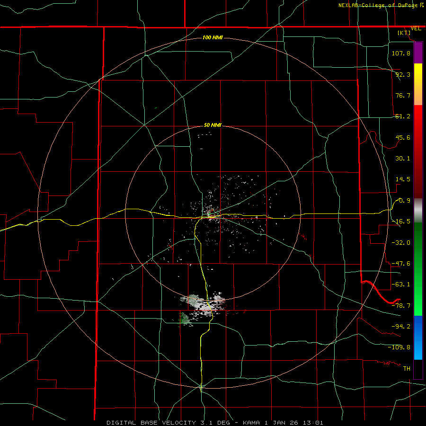The height and width of the screenshot is (426, 426).
Task: Click the 107.8 legend value
Action: [401, 53]
